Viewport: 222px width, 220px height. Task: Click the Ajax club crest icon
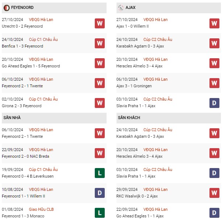click(121, 8)
